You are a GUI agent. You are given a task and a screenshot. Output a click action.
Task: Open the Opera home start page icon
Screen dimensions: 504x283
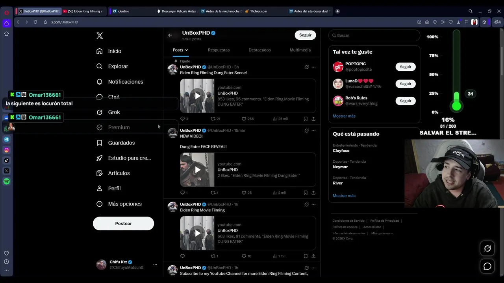[x=6, y=23]
